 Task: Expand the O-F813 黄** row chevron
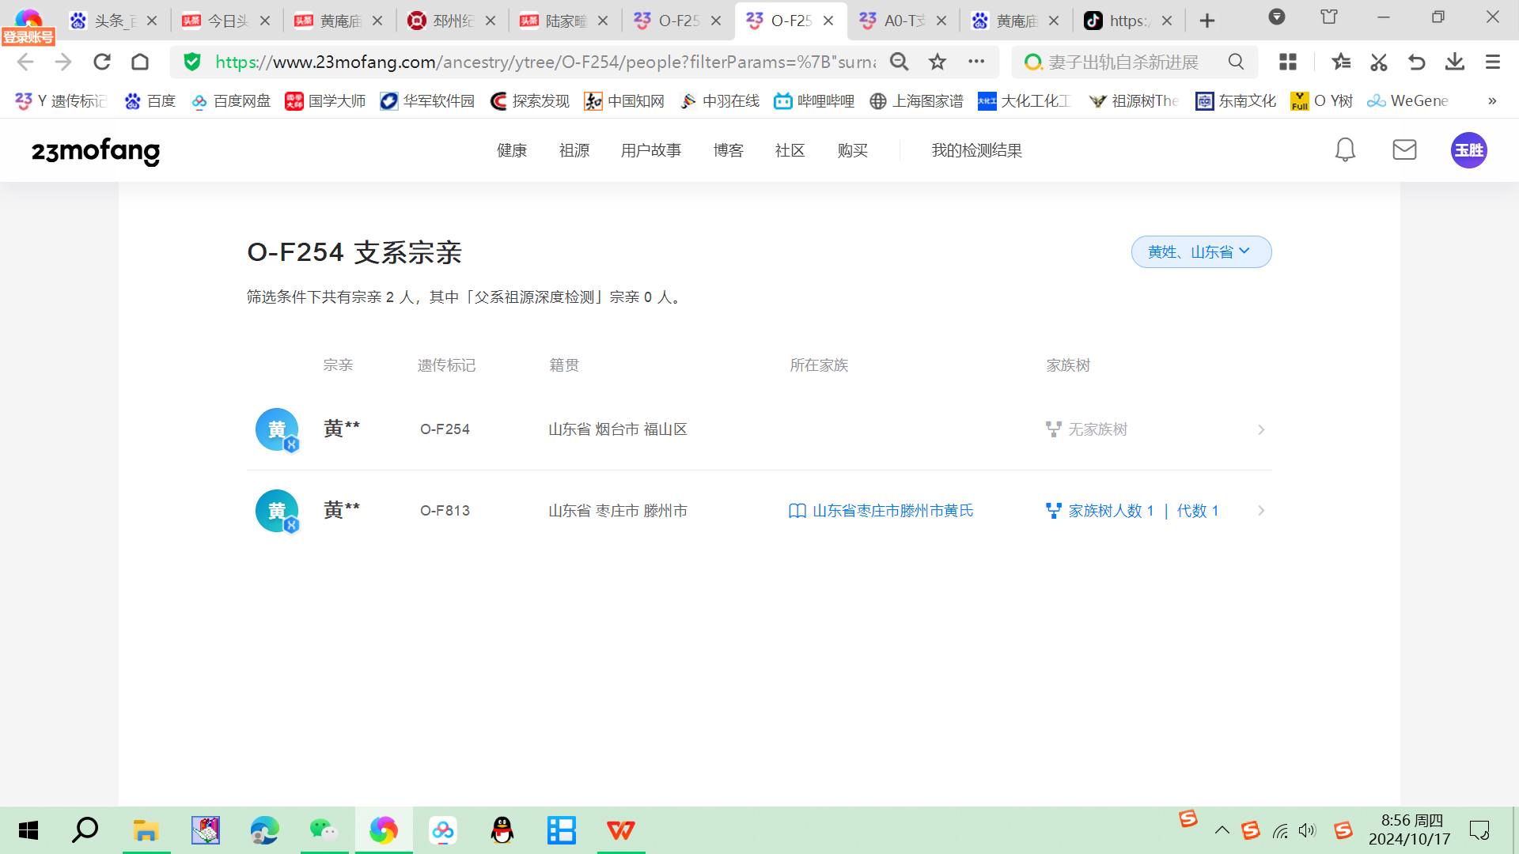click(x=1261, y=511)
